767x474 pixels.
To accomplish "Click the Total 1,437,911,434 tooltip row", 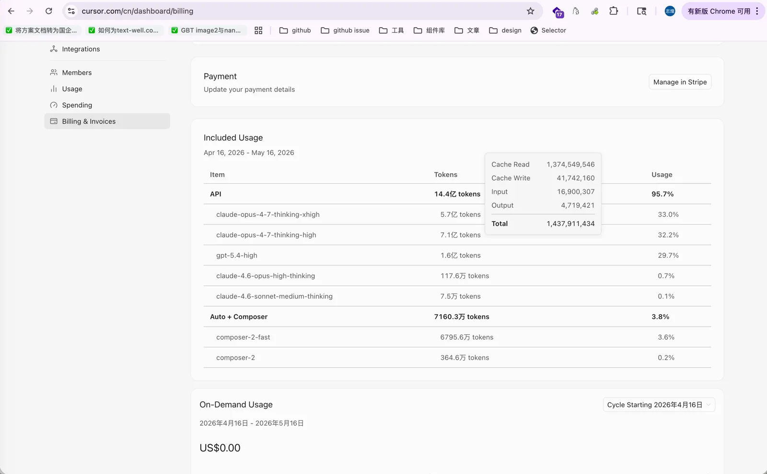I will pos(543,224).
